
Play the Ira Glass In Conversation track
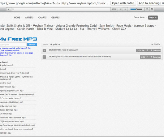tap(44, 57)
